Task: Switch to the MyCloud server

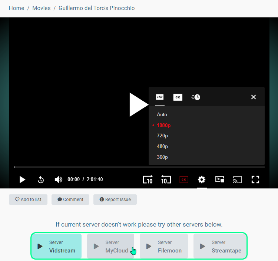Action: pyautogui.click(x=110, y=247)
